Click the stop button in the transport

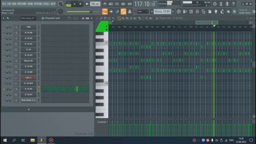80,4
